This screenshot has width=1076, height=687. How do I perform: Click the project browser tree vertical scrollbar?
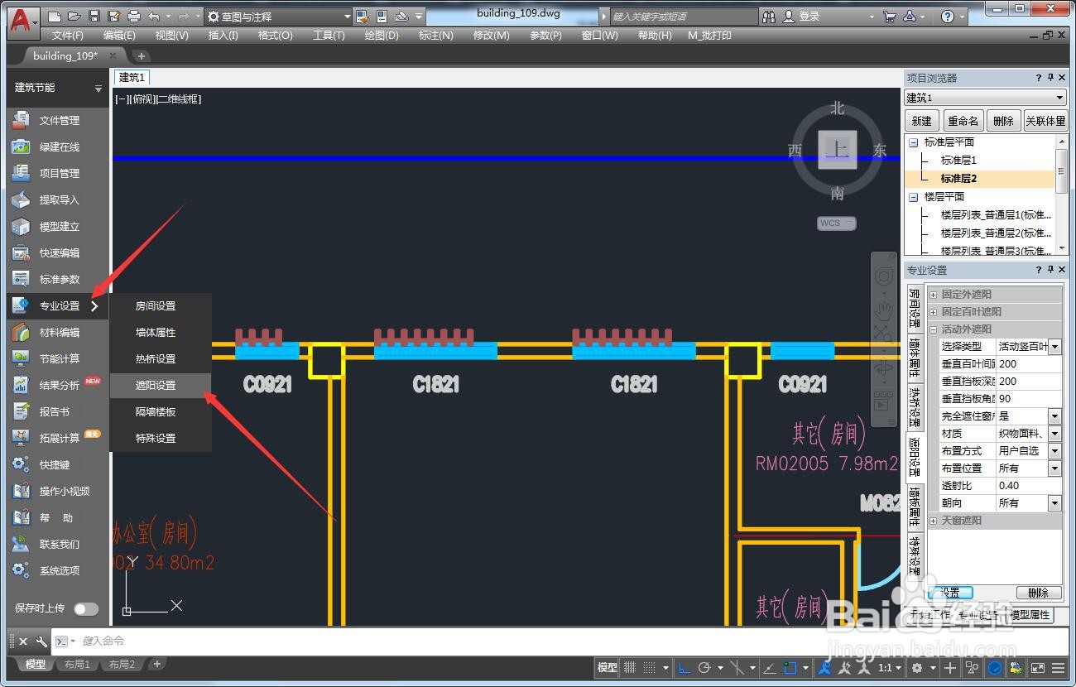pyautogui.click(x=1061, y=195)
